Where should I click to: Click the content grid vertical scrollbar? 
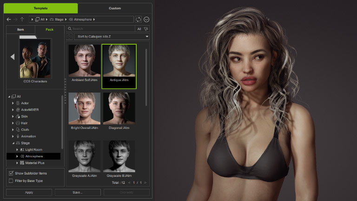pos(146,77)
